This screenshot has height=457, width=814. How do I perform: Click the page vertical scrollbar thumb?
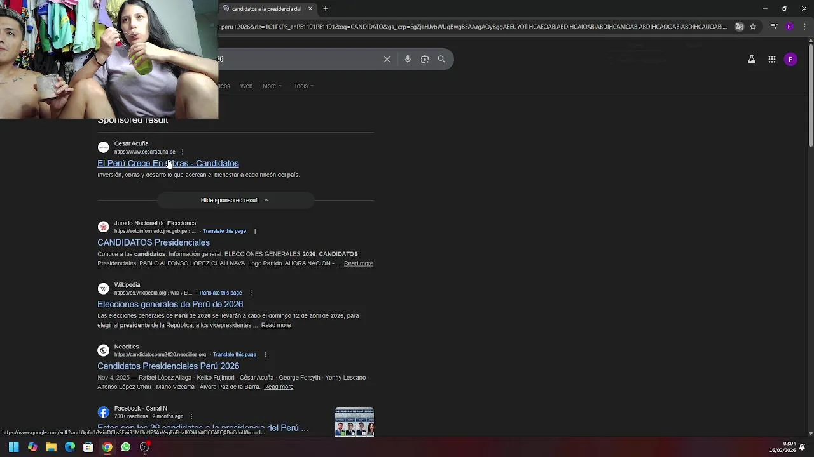[810, 95]
